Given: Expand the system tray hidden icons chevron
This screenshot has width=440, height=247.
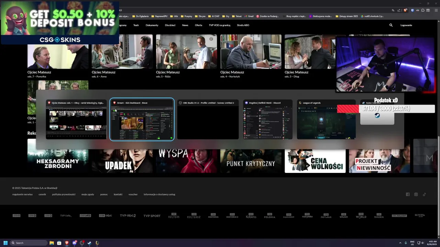Looking at the screenshot, I should click(400, 243).
